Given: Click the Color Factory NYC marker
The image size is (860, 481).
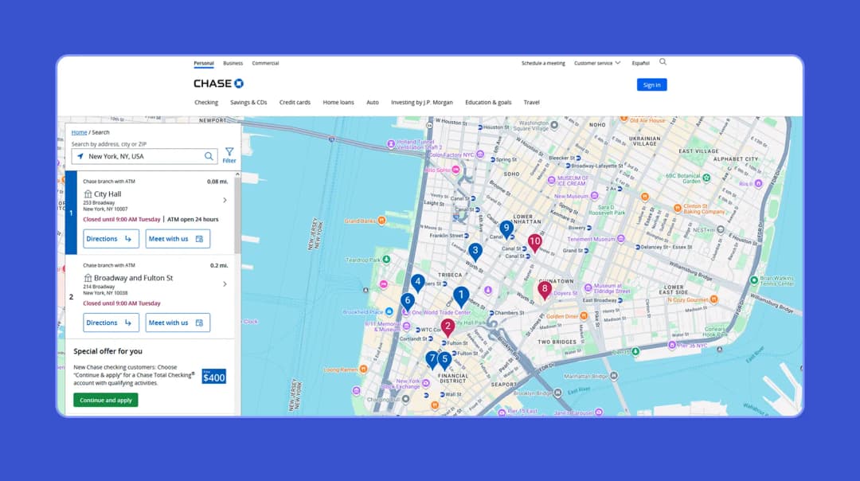Looking at the screenshot, I should tap(480, 154).
